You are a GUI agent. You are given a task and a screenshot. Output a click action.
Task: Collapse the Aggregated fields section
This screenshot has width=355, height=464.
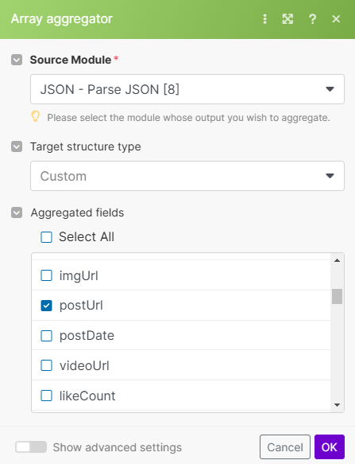click(17, 213)
